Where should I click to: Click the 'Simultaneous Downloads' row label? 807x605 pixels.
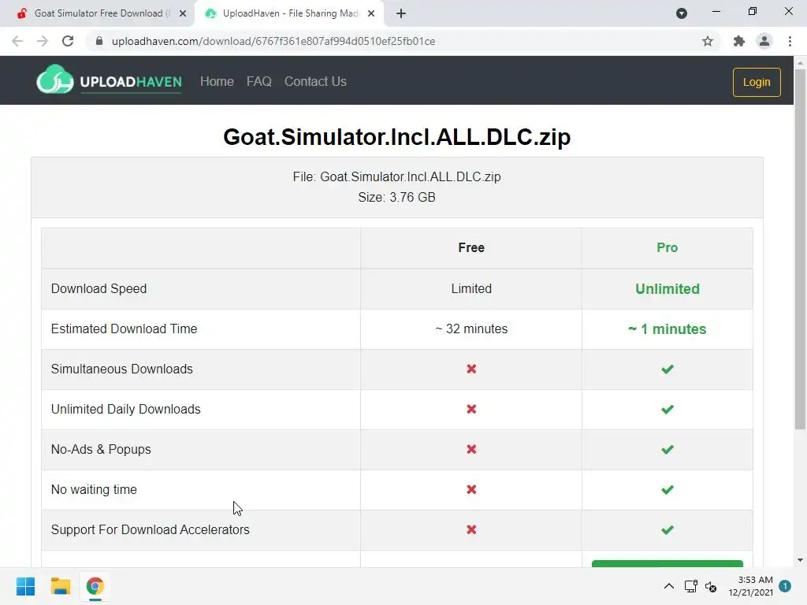click(x=122, y=369)
